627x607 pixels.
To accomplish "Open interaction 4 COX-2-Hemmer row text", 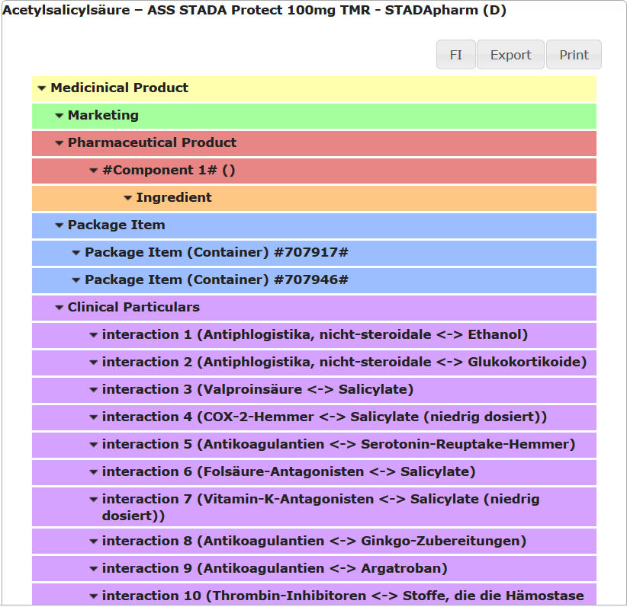I will 324,417.
